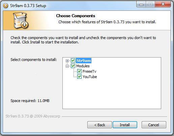Click the box installer header image

[21, 20]
